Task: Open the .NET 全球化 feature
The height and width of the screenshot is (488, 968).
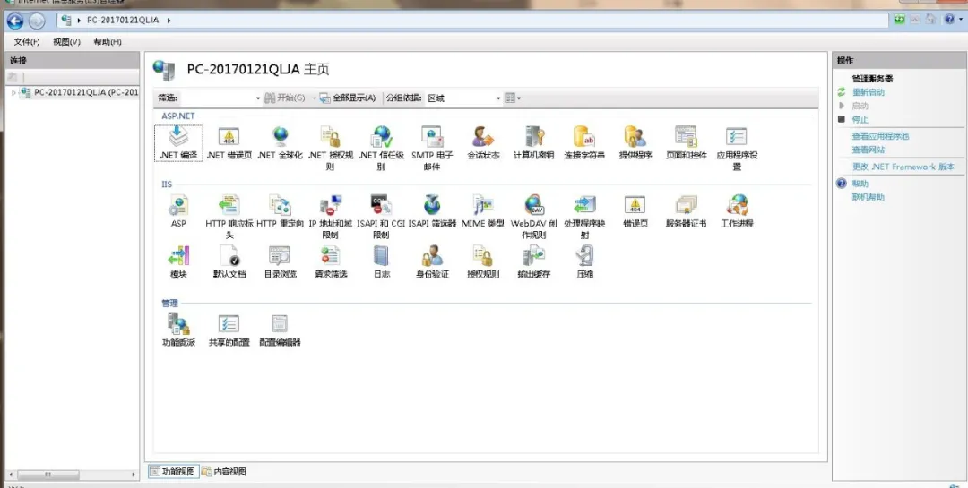Action: click(280, 143)
